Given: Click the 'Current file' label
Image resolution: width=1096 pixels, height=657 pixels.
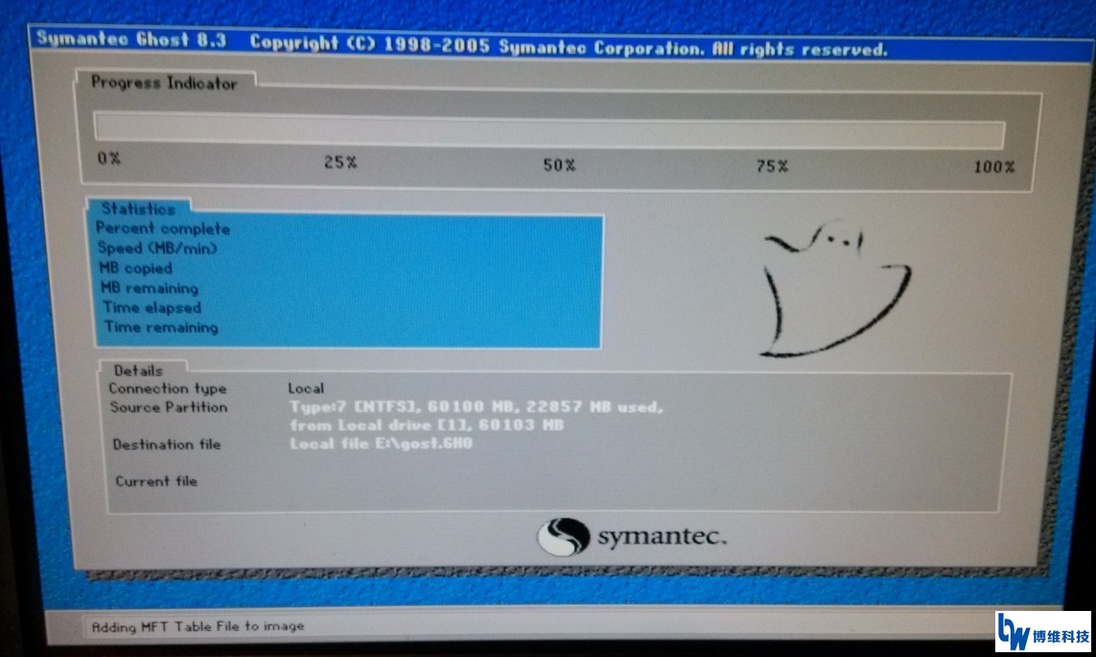Looking at the screenshot, I should click(x=156, y=481).
